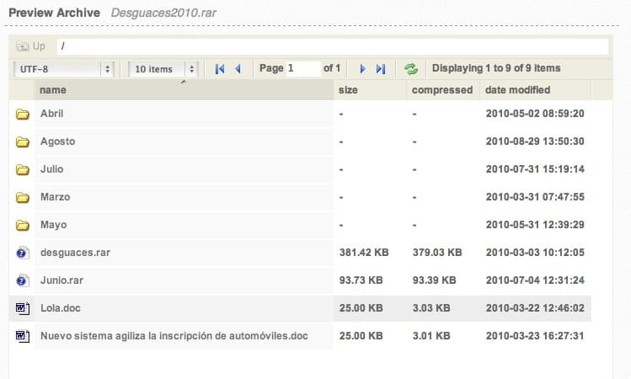
Task: Click the Up folder navigation button
Action: coord(31,46)
